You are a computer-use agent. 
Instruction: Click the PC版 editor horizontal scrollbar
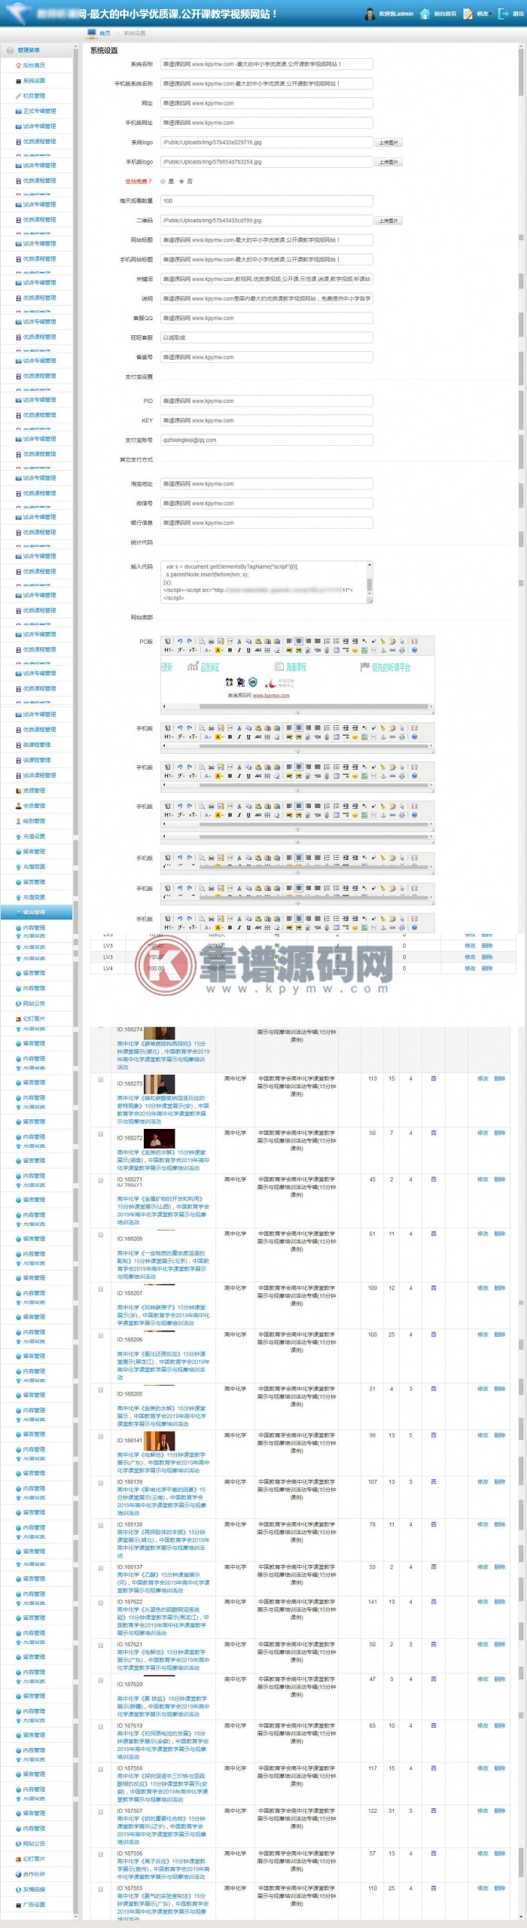(x=297, y=706)
